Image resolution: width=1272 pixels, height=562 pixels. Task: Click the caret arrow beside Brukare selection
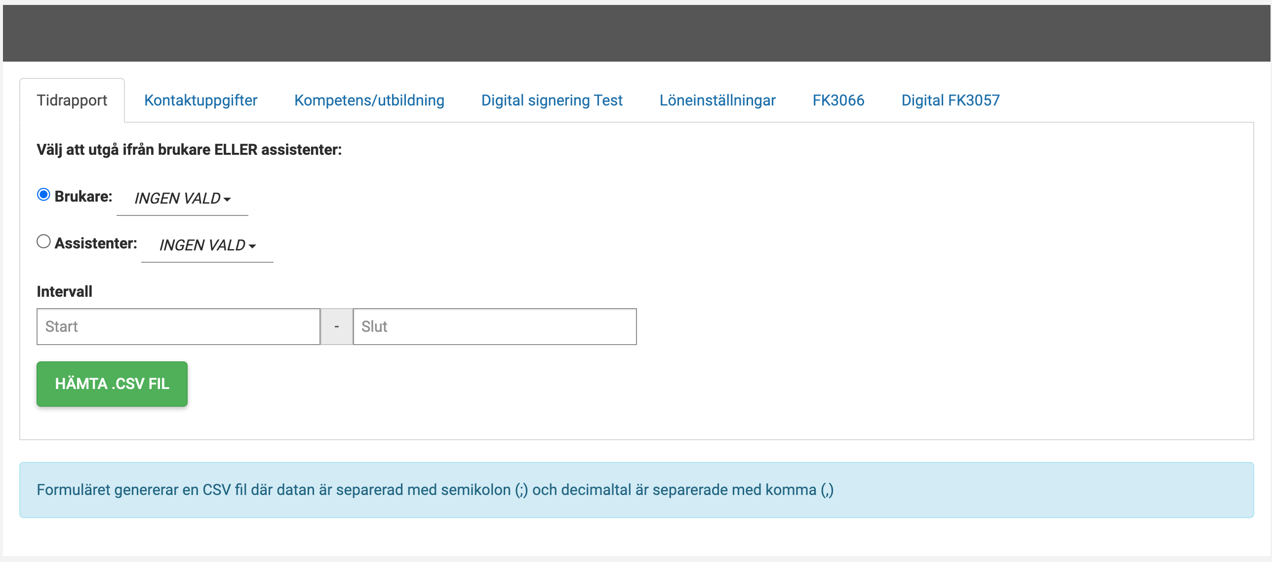coord(227,200)
